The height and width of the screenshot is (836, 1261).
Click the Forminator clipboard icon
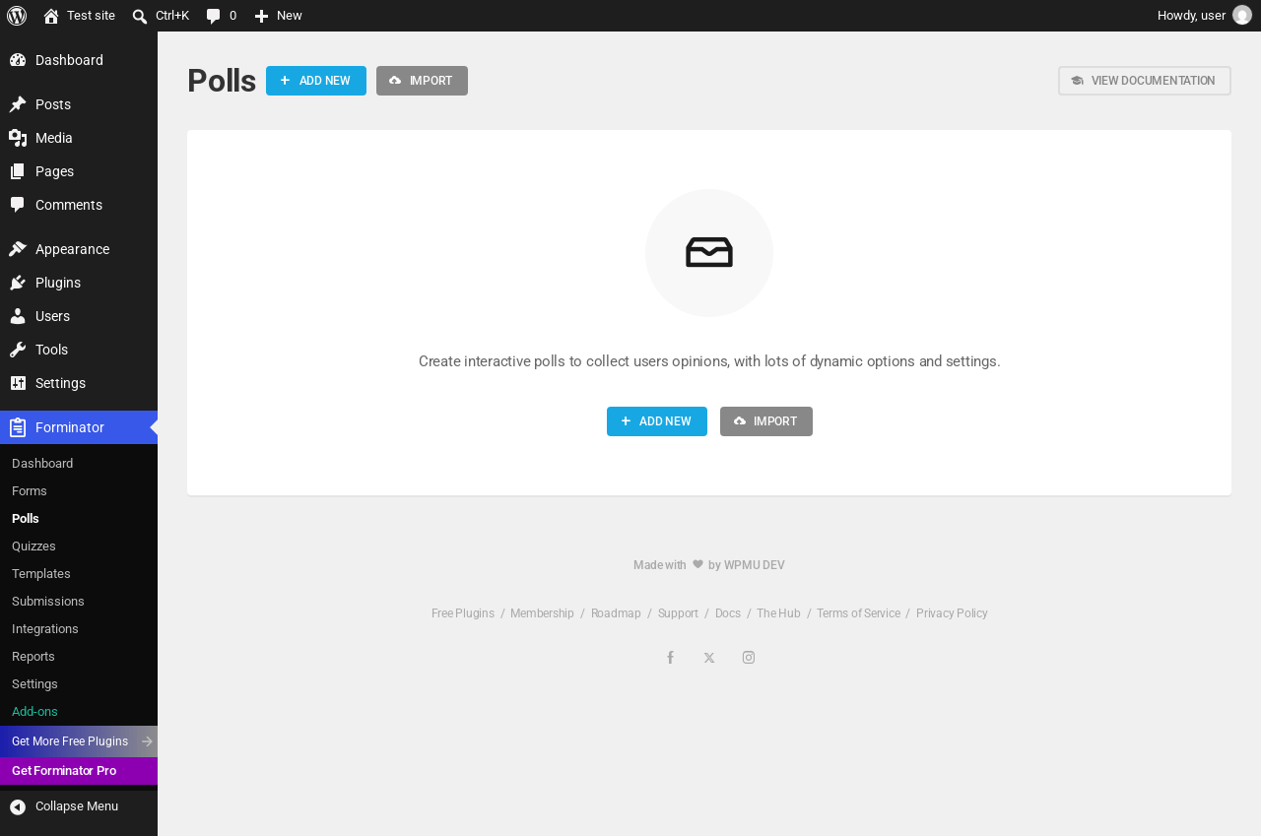18,427
